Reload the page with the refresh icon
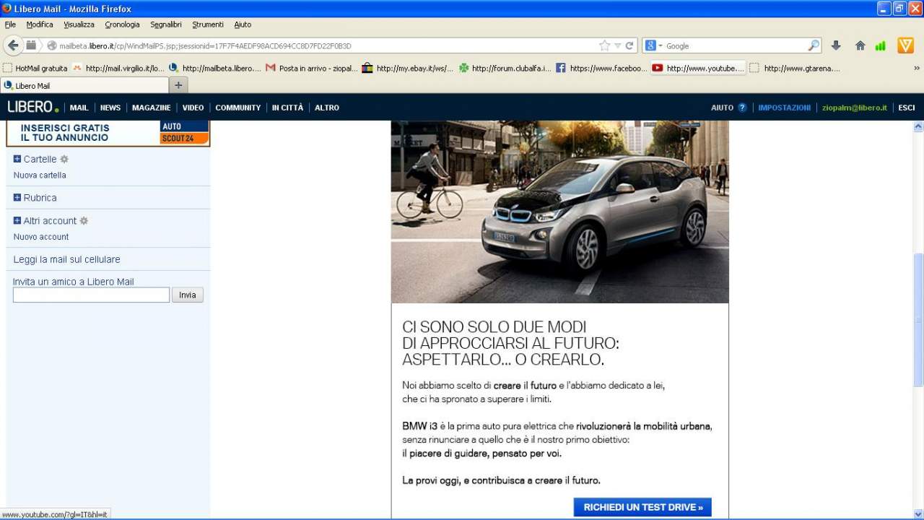 [629, 45]
